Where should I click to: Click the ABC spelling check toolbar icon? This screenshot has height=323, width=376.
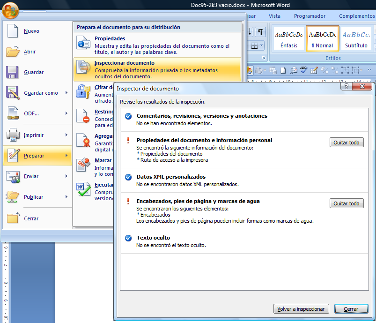point(303,70)
